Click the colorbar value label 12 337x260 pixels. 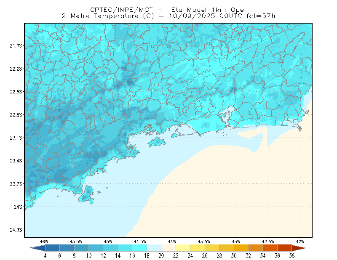103,256
